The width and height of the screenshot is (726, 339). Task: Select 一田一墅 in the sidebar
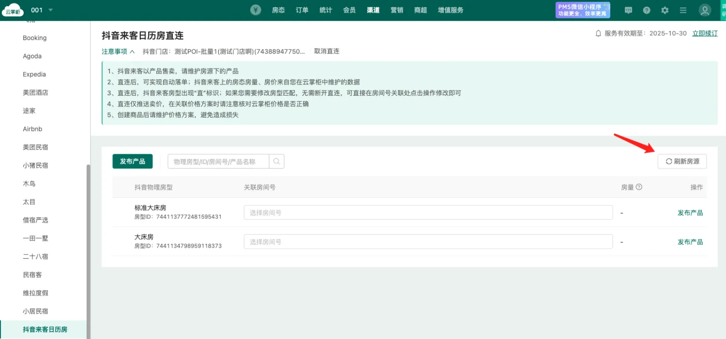[35, 238]
